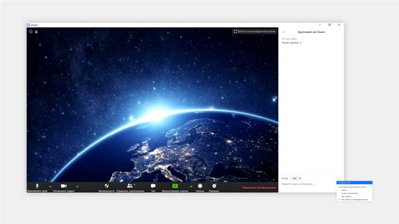This screenshot has width=399, height=224.
Task: Show meeting information icon
Action: (31, 32)
